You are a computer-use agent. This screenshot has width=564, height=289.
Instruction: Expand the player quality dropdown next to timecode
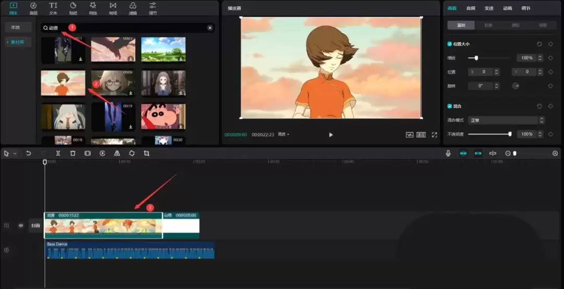284,135
